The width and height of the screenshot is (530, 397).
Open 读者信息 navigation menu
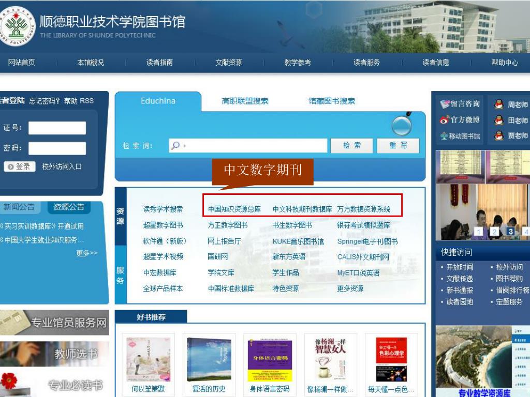(436, 63)
